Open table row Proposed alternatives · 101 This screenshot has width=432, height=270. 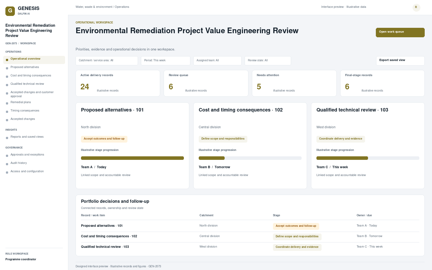(x=250, y=226)
